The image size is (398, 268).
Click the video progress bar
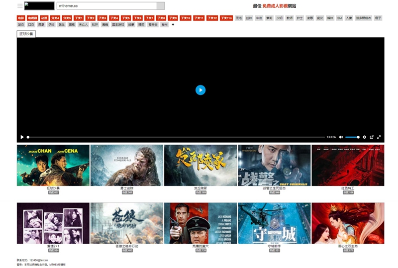tap(174, 137)
